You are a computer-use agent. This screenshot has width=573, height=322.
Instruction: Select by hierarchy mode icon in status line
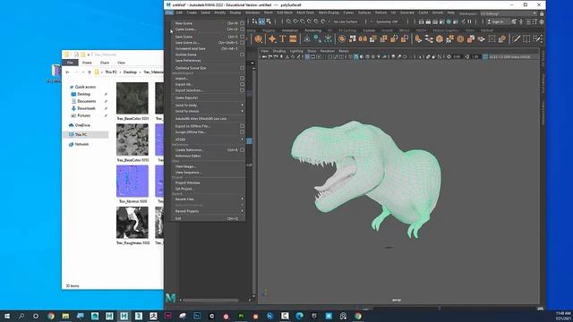click(254, 21)
